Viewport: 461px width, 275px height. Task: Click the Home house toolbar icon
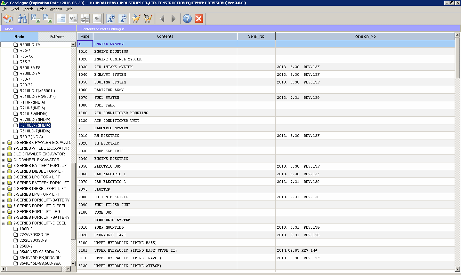tap(8, 19)
